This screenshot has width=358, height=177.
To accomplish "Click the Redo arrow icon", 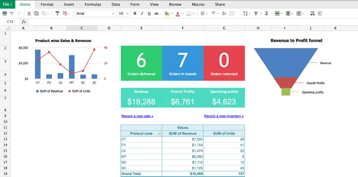I will [x=19, y=13].
